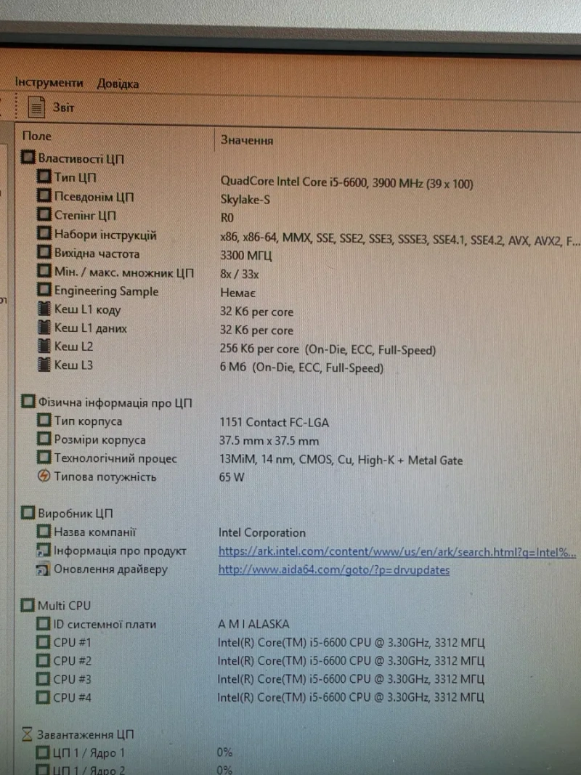Click the ID системної плати row icon
Viewport: 581px width, 775px height.
pyautogui.click(x=44, y=624)
